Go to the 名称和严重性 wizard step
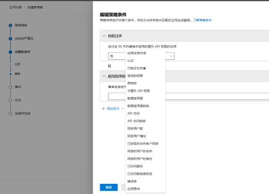This screenshot has height=194, width=269. click(24, 38)
